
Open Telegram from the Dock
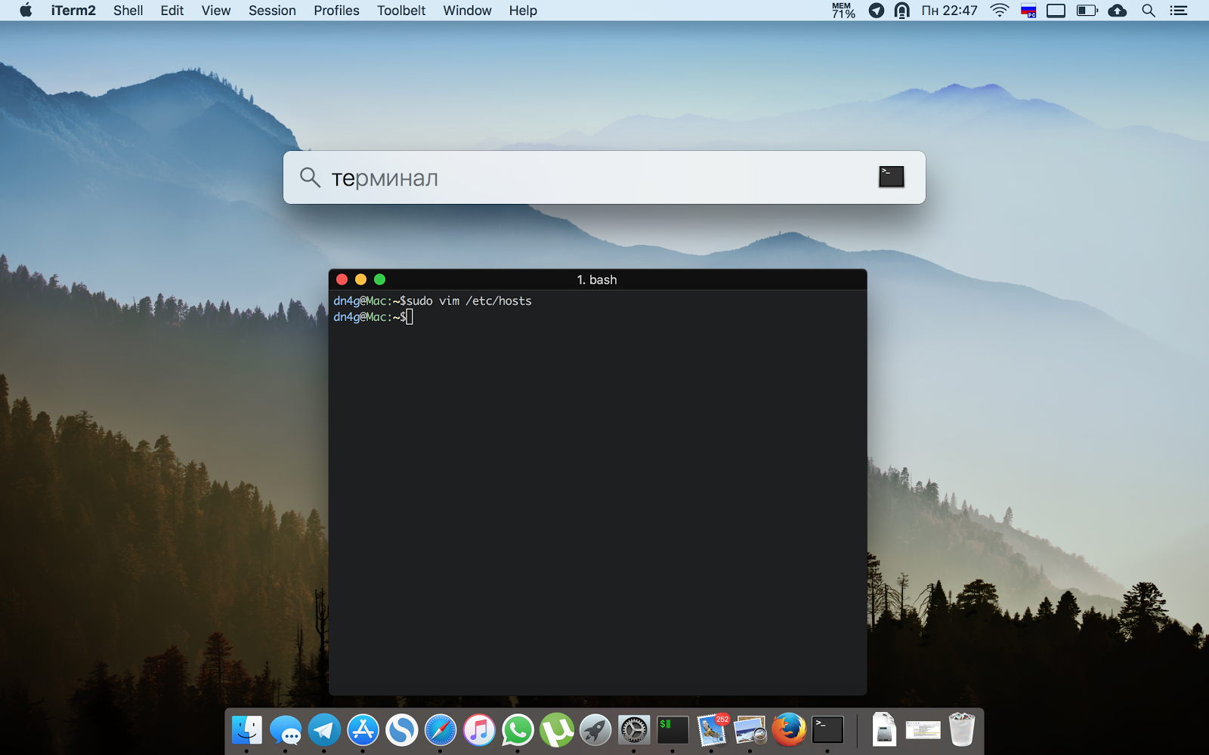tap(324, 730)
